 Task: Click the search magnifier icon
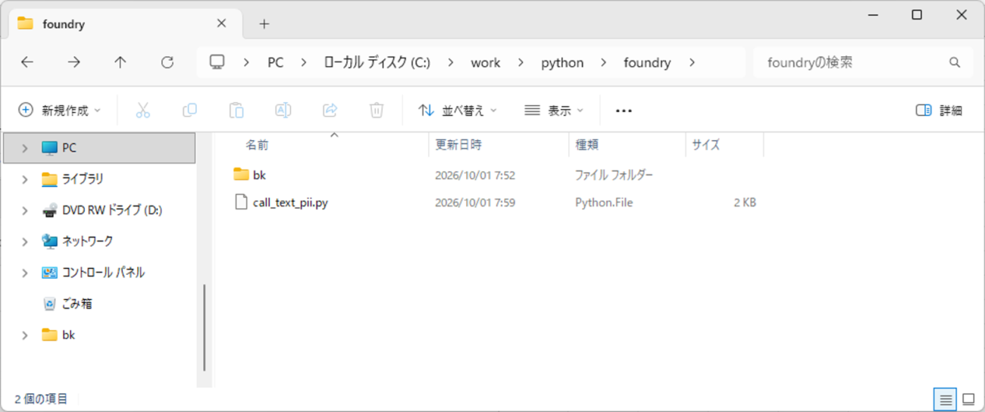point(955,62)
